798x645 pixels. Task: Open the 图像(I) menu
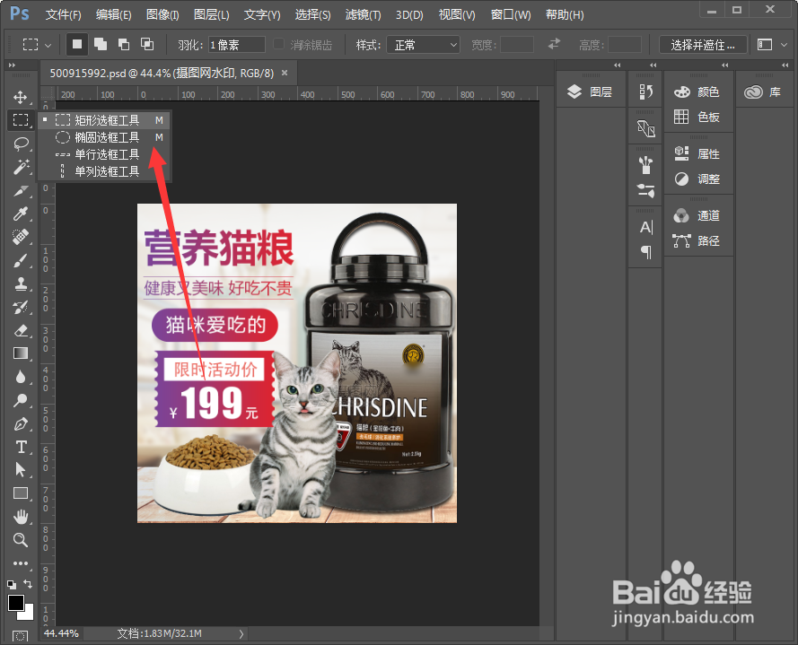pyautogui.click(x=162, y=14)
